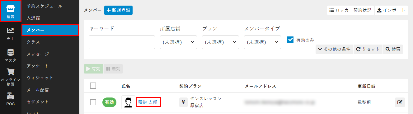The image size is (413, 114).
Task: Open the マスタ database icon section
Action: (11, 55)
